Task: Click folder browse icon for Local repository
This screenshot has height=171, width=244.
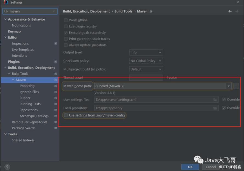Action: click(215, 108)
